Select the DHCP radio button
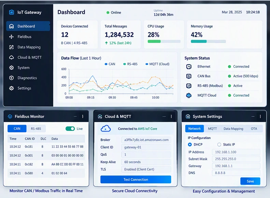270x198 pixels. click(190, 144)
